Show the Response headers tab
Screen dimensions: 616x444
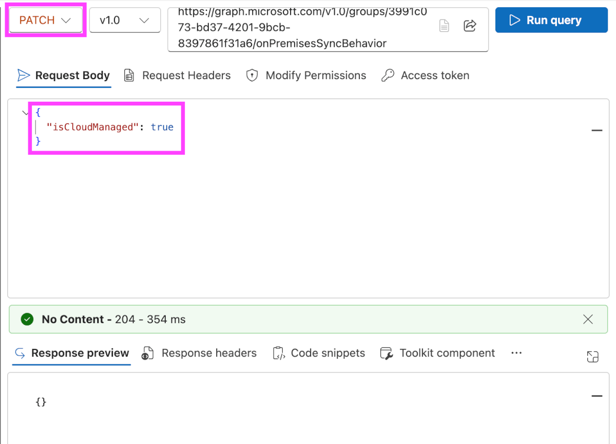coord(199,353)
